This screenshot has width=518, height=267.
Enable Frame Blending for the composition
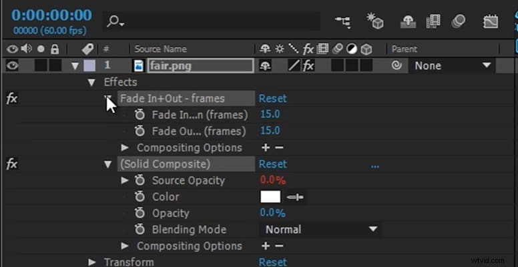433,21
